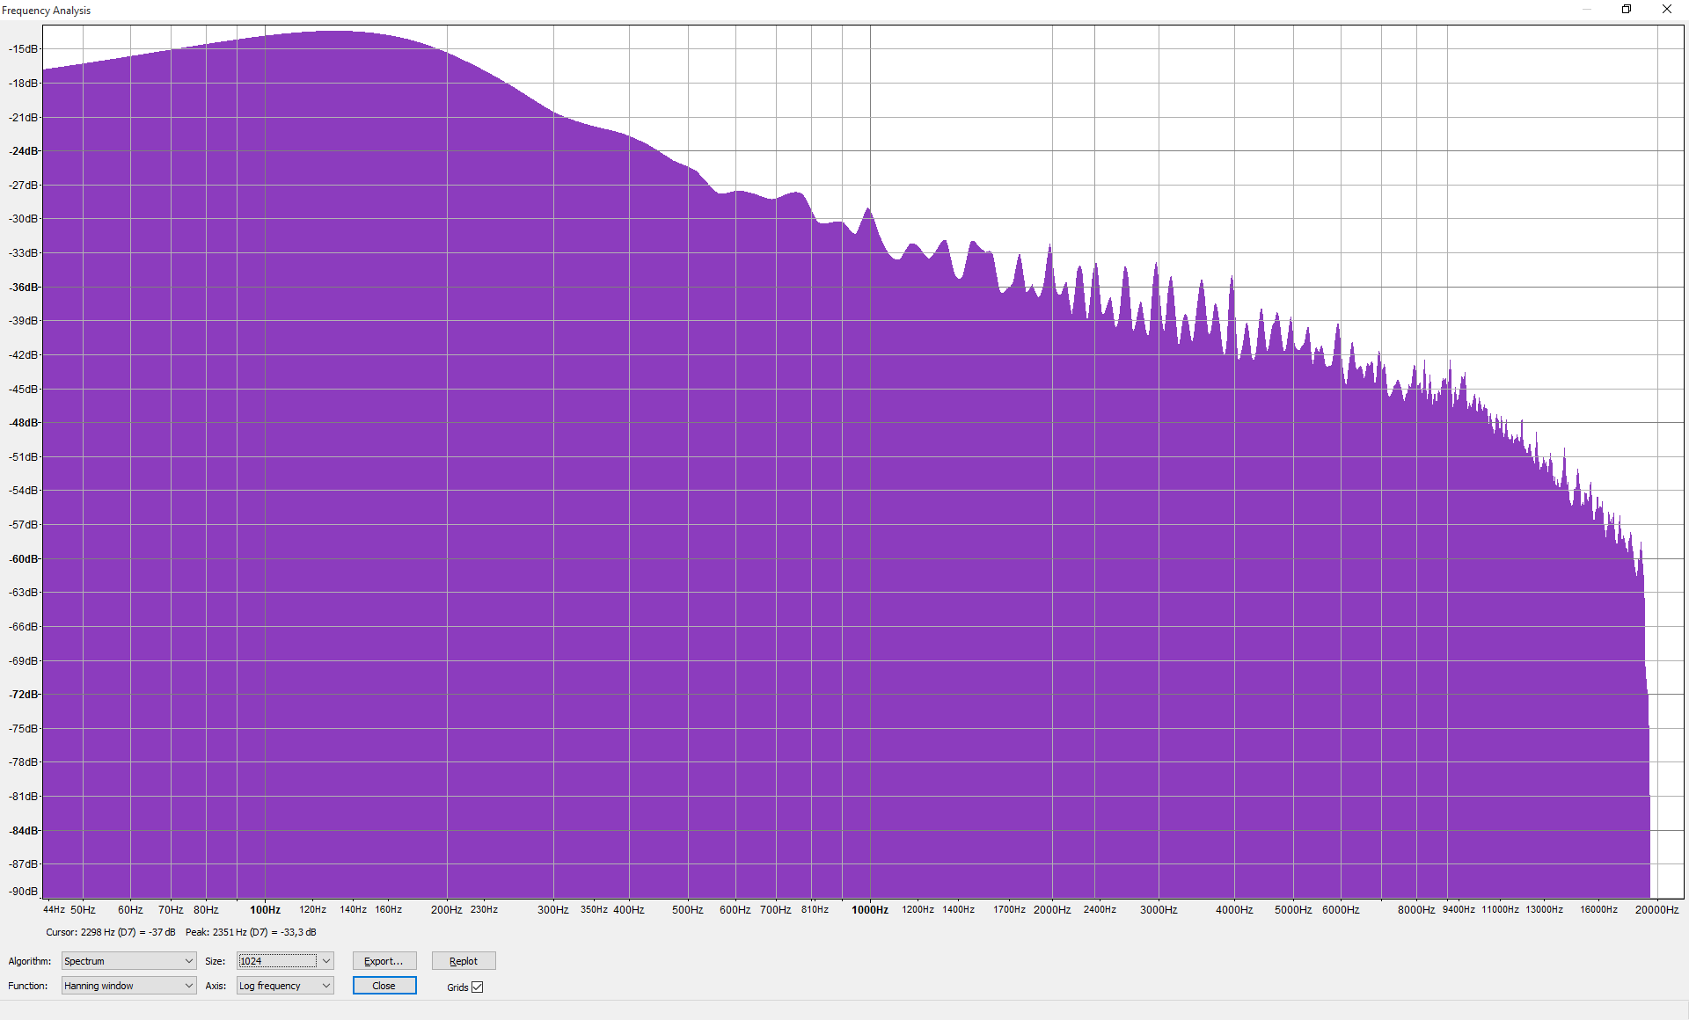Screen dimensions: 1689x1020
Task: Click the Replot button
Action: pyautogui.click(x=464, y=961)
